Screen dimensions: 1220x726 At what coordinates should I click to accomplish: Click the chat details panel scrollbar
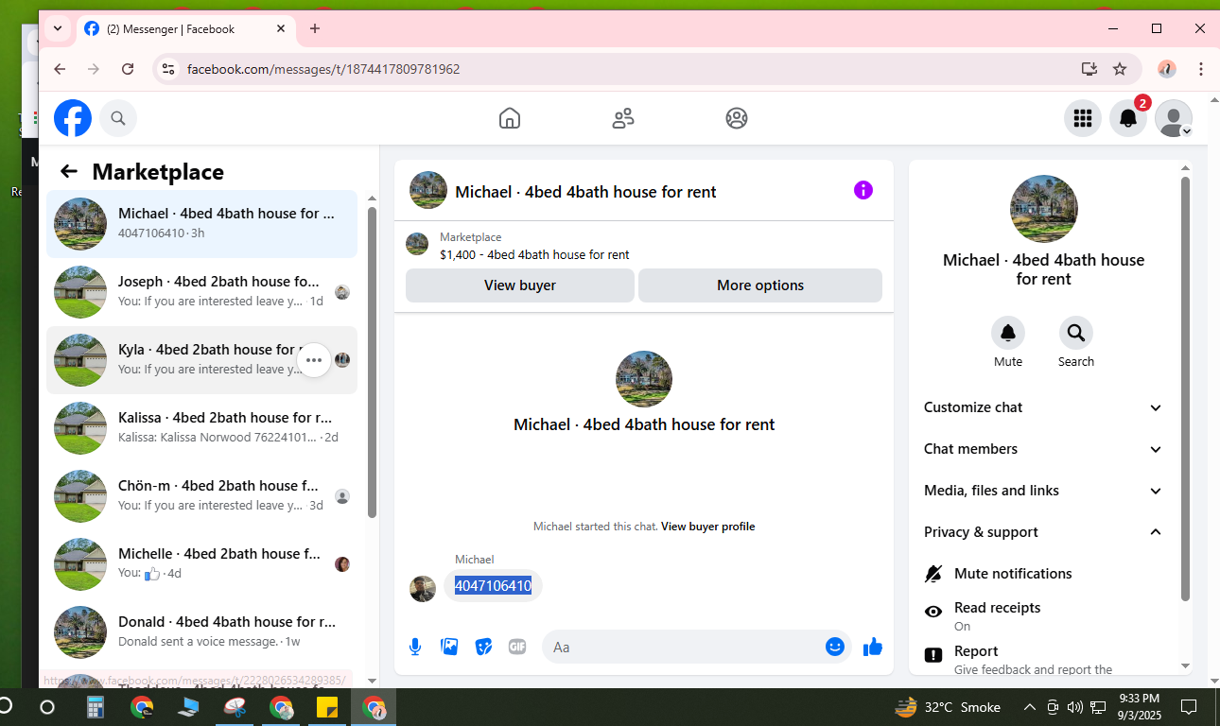tap(1185, 389)
